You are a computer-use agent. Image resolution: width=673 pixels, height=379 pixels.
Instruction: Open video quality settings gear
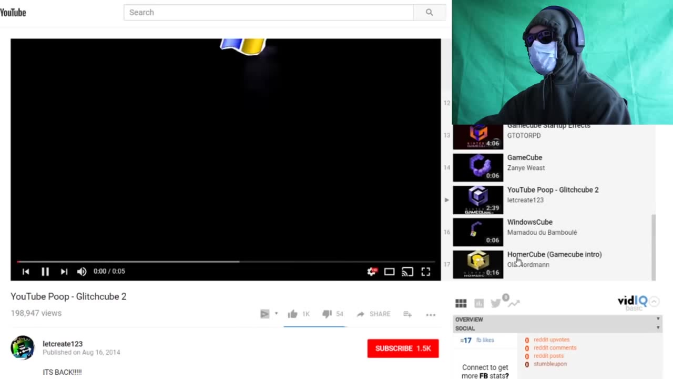[x=371, y=272]
